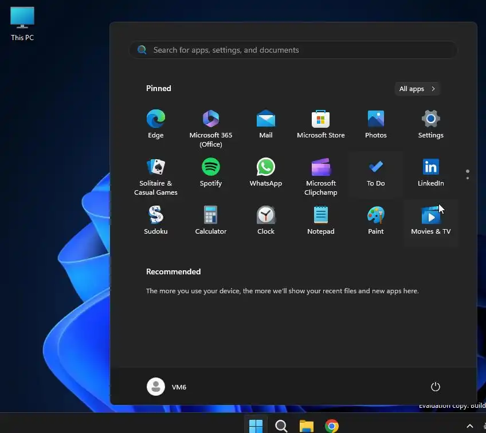Launch Solitaire & Casual Games

pos(155,176)
